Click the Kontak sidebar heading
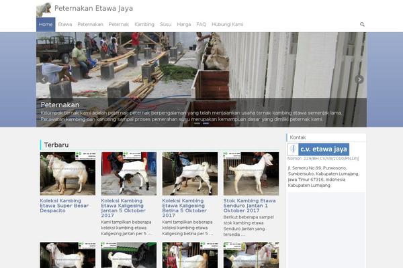 click(x=298, y=137)
